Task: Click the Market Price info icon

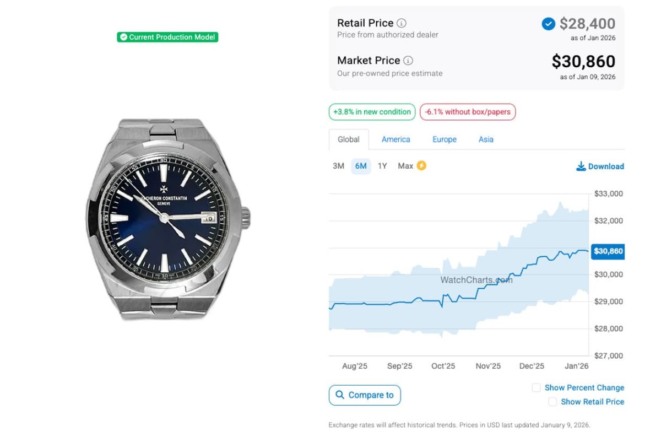Action: tap(408, 61)
